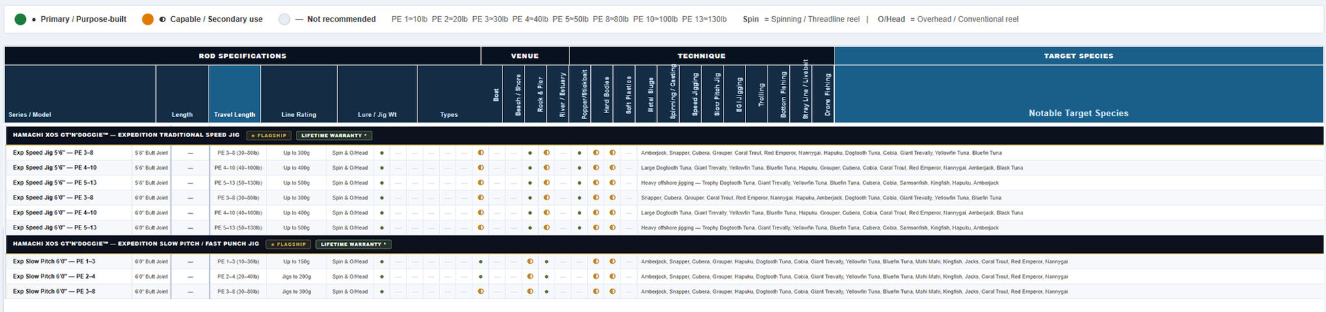Select the row Exp Speed Jig 5'6" — PE 5–13
Screen dimensions: 1326x312
pyautogui.click(x=664, y=183)
